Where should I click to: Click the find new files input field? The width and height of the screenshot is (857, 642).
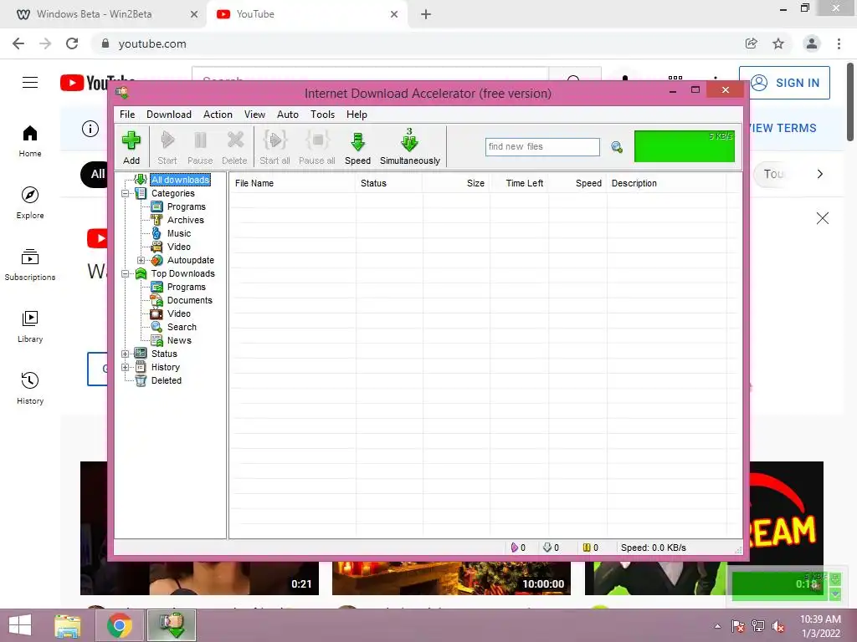[x=542, y=146]
